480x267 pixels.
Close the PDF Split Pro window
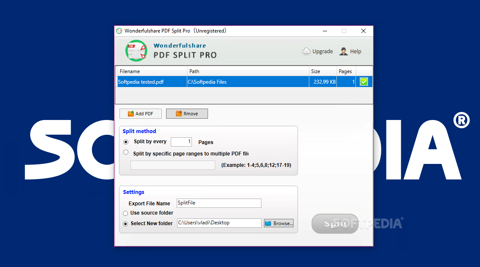[363, 31]
